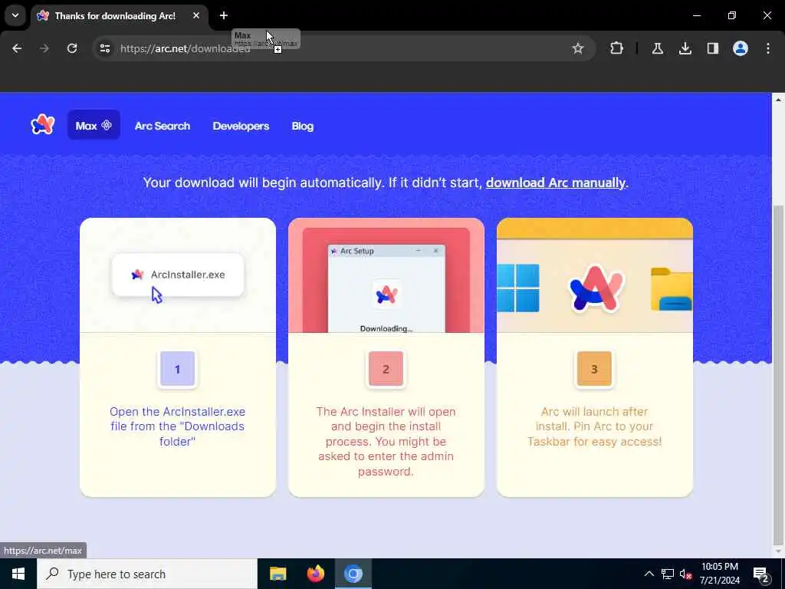Click 'Arc will launch after install' text

click(594, 426)
